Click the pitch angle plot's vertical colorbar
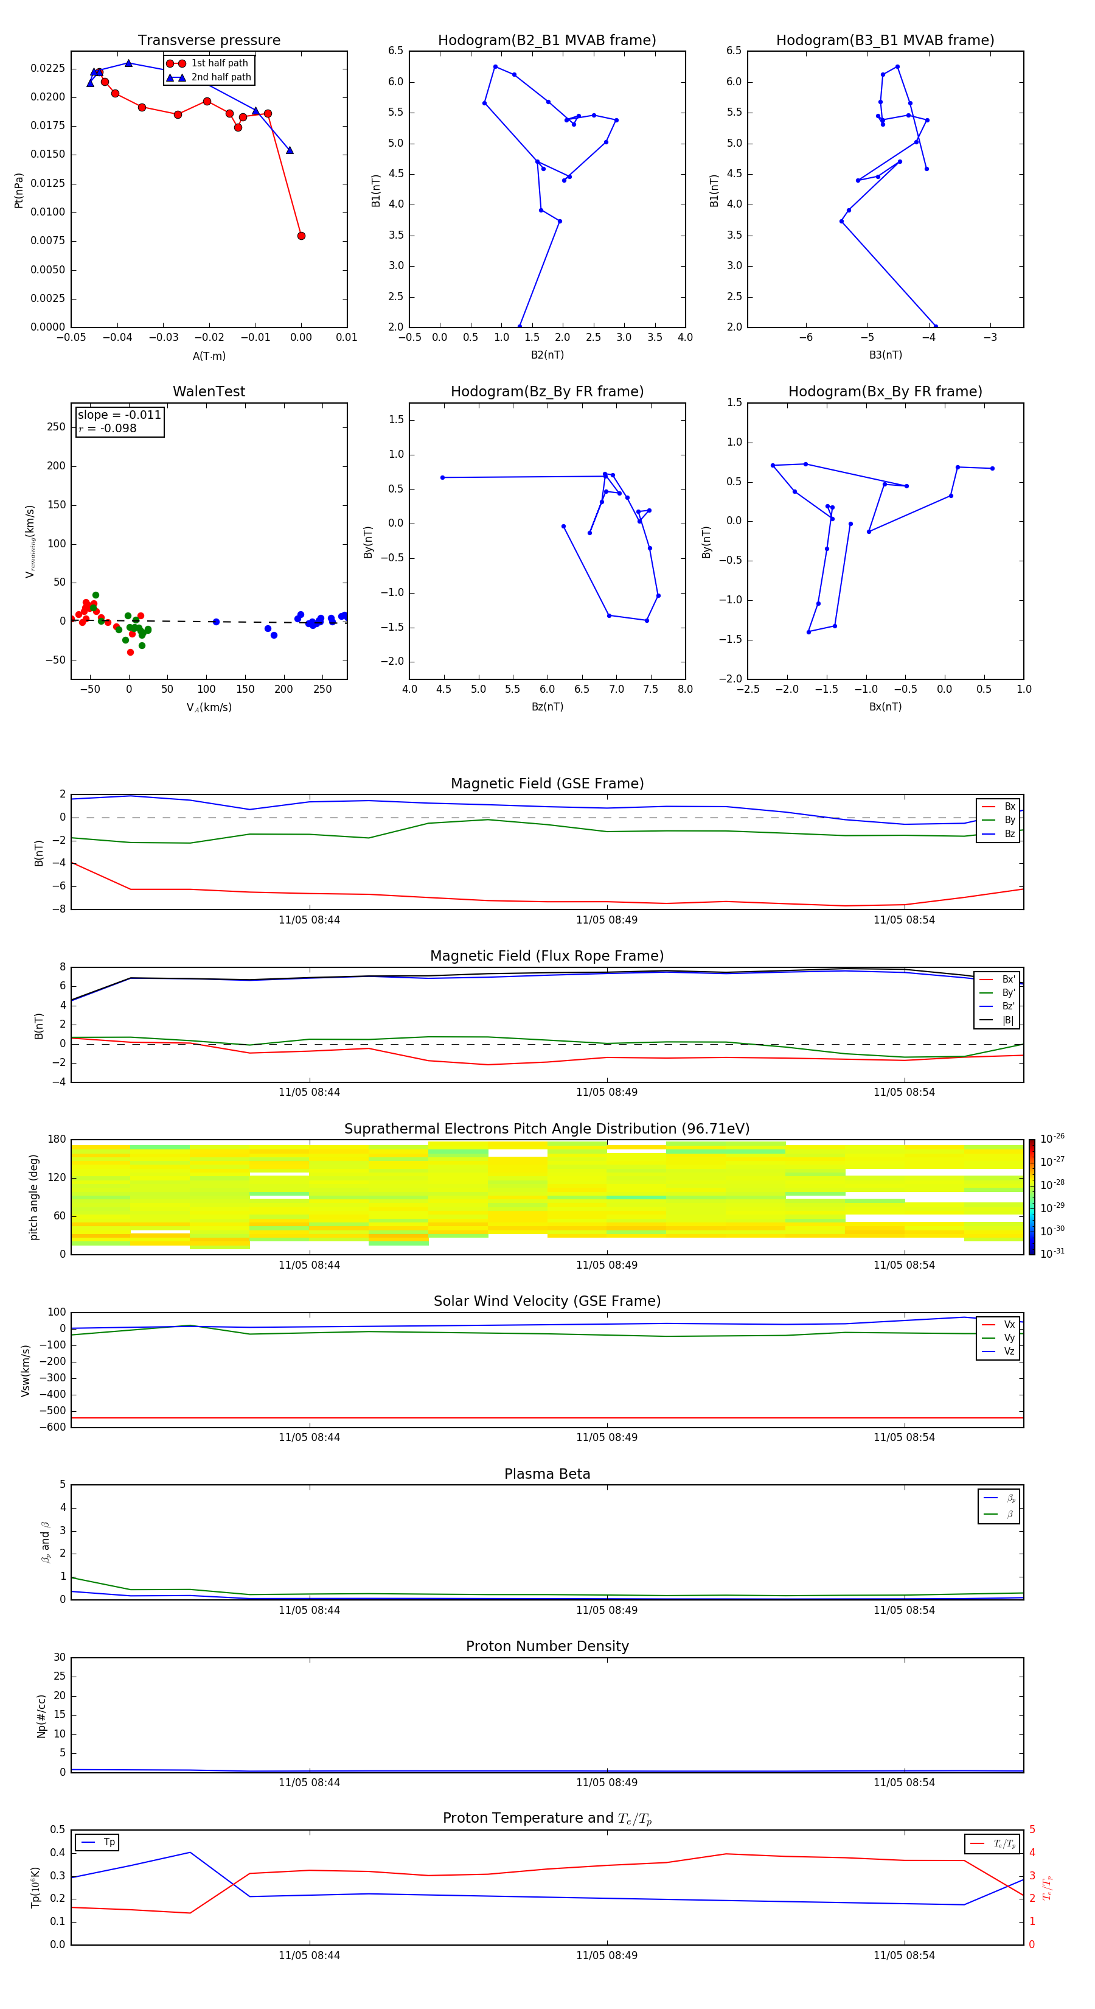Screen dimensions: 1095x2009 (1032, 1197)
